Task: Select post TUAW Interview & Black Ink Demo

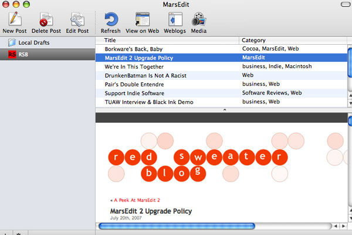Action: tap(149, 102)
